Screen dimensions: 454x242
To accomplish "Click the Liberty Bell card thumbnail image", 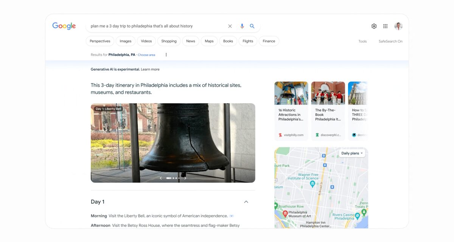I will [x=291, y=93].
